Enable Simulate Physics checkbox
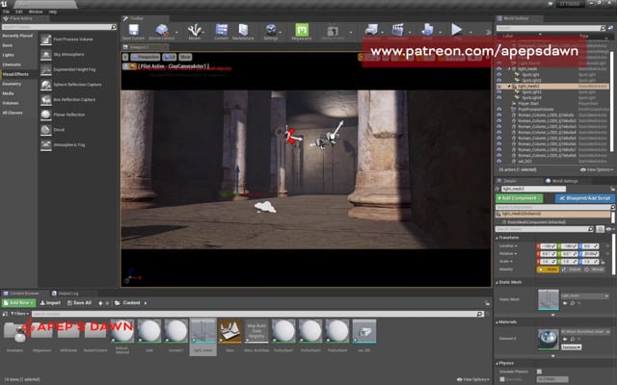Image resolution: width=617 pixels, height=385 pixels. (540, 372)
